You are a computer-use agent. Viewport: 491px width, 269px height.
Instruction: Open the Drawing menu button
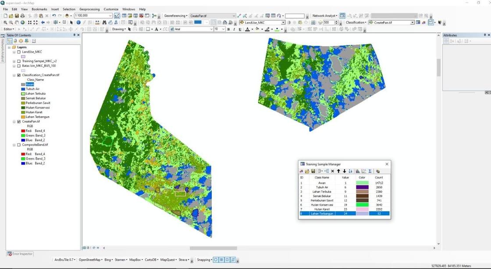point(119,29)
